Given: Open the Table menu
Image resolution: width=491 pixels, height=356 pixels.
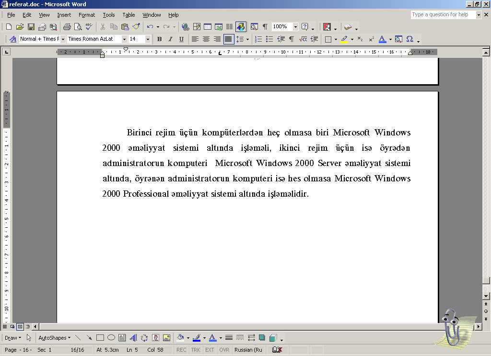Looking at the screenshot, I should [129, 15].
